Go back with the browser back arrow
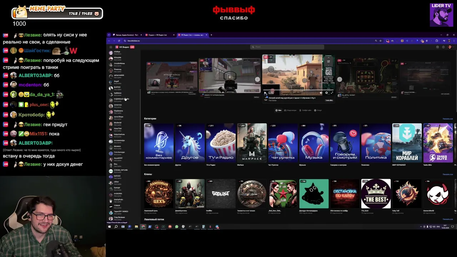Image resolution: width=457 pixels, height=257 pixels. coord(109,41)
